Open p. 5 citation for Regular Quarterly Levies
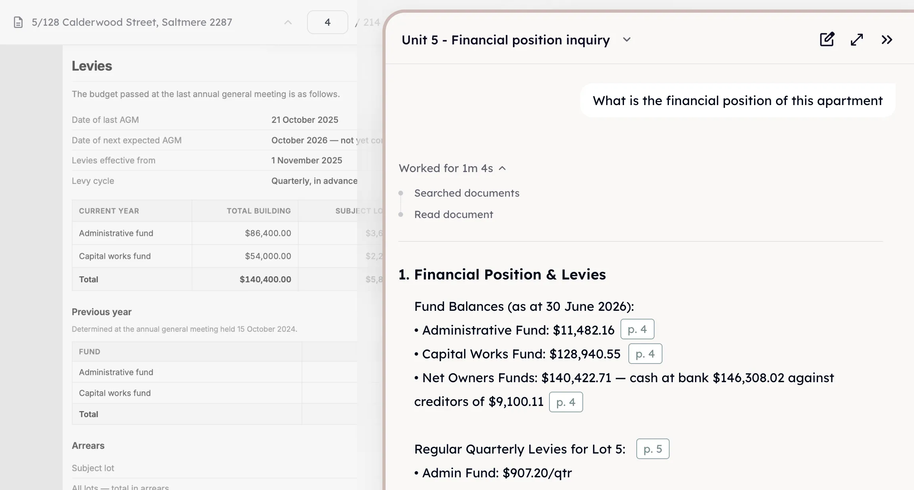This screenshot has height=490, width=914. pos(653,449)
